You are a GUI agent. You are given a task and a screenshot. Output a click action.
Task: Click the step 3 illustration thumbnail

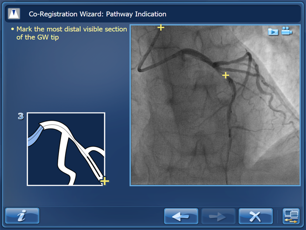tap(66, 149)
